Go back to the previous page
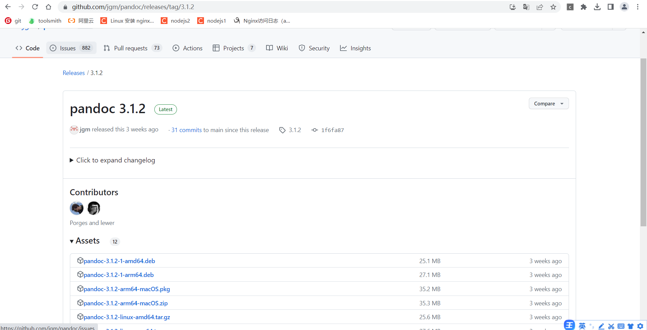 tap(8, 7)
